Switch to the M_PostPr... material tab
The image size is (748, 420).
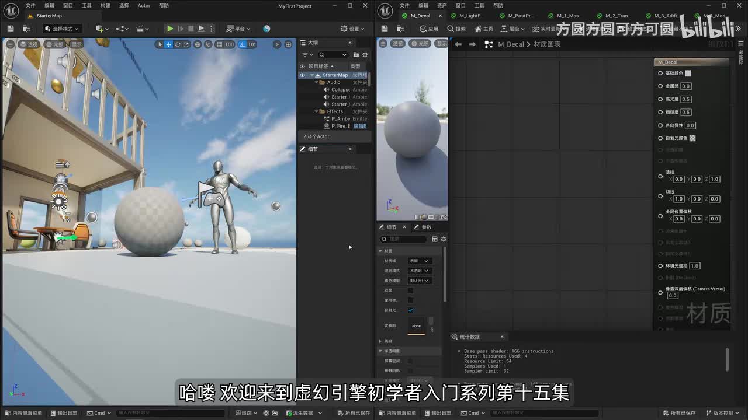pos(516,16)
